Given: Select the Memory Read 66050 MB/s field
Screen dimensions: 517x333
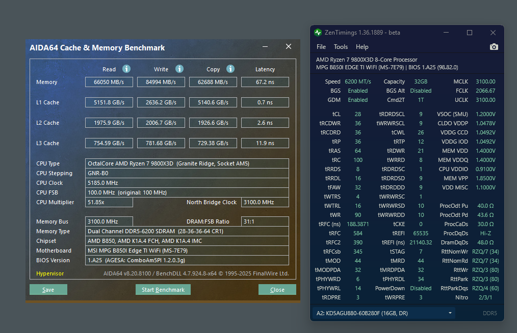Looking at the screenshot, I should tap(109, 82).
